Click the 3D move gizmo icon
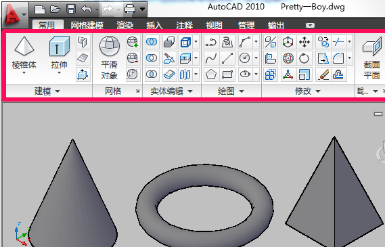The image size is (385, 247). coord(288,42)
